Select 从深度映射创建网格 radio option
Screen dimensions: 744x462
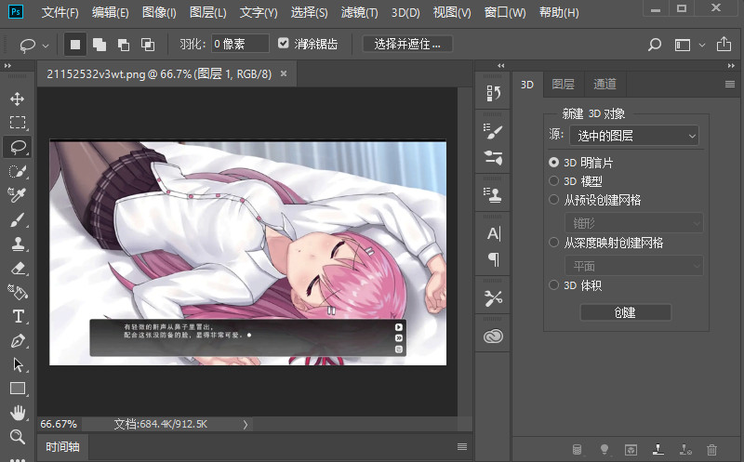pos(553,243)
